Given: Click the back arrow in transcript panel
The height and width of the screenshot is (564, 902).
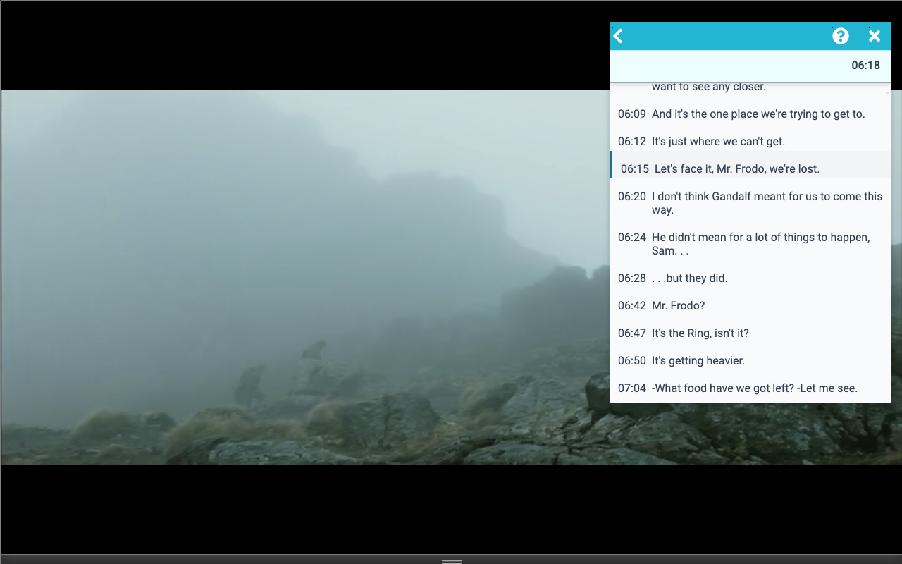Looking at the screenshot, I should (x=619, y=36).
